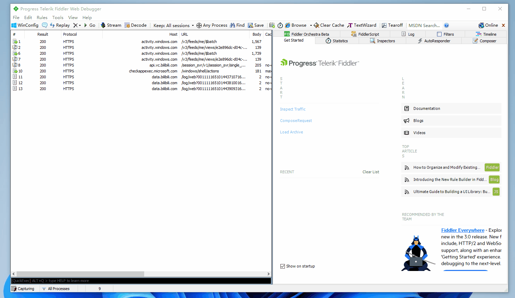This screenshot has width=515, height=298.
Task: Open Find sessions binoculars tool
Action: 237,25
